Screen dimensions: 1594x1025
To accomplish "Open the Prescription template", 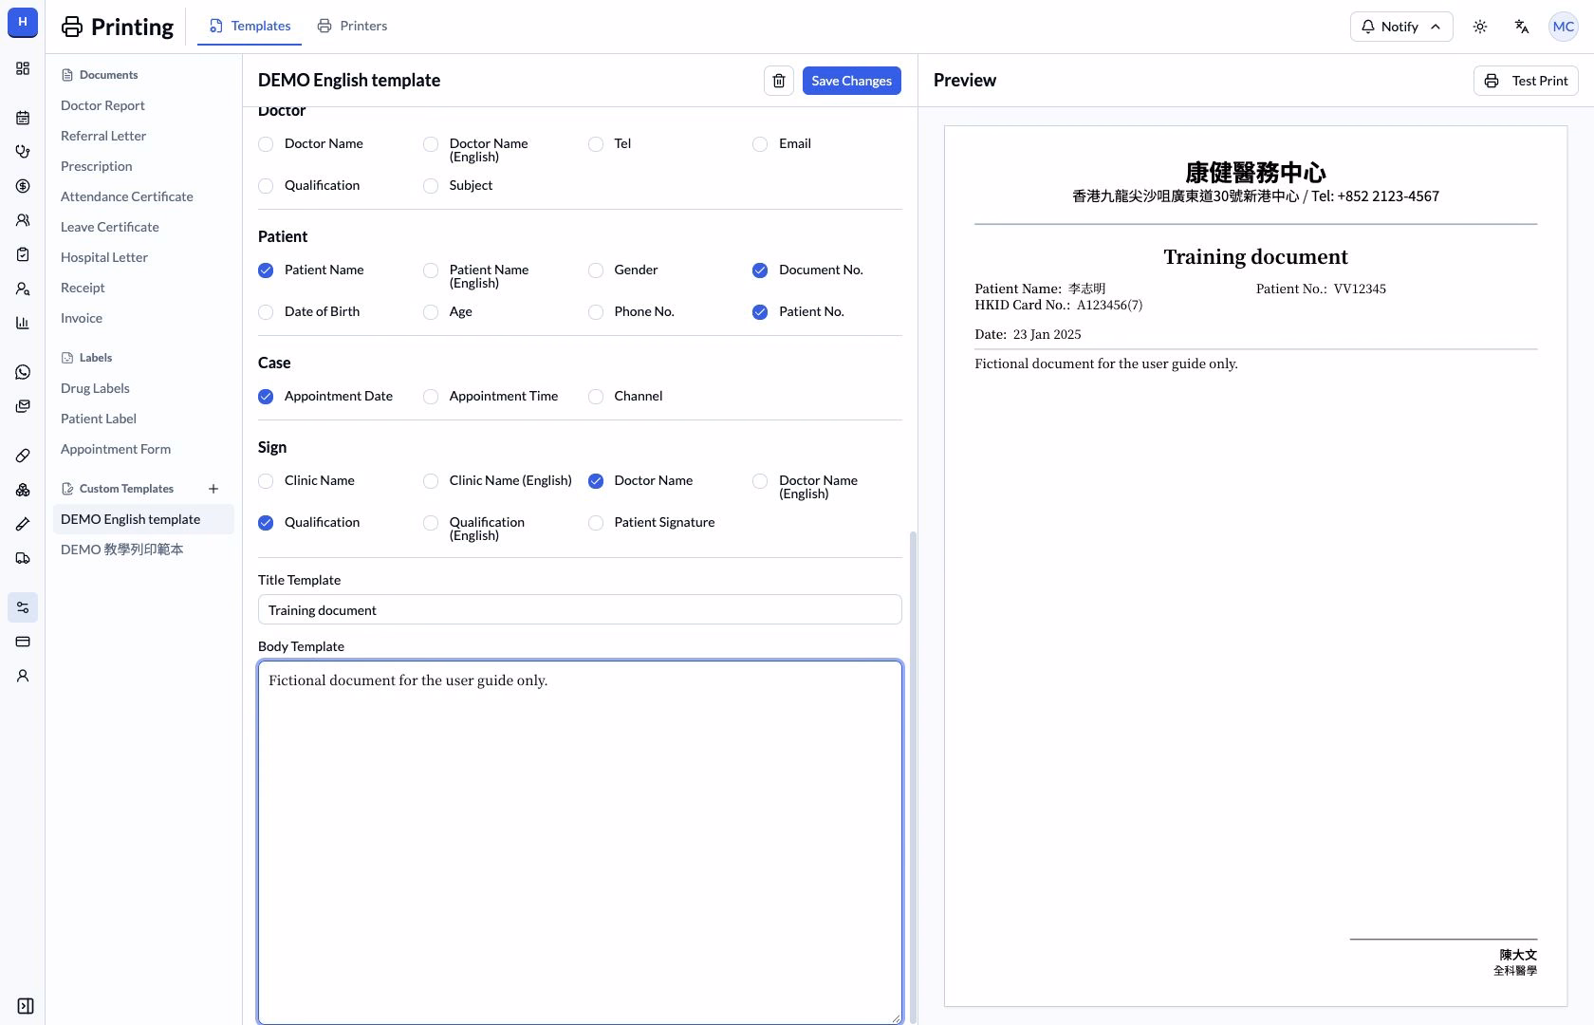I will [97, 166].
